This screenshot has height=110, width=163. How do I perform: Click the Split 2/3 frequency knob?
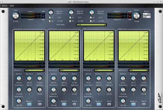(71, 12)
